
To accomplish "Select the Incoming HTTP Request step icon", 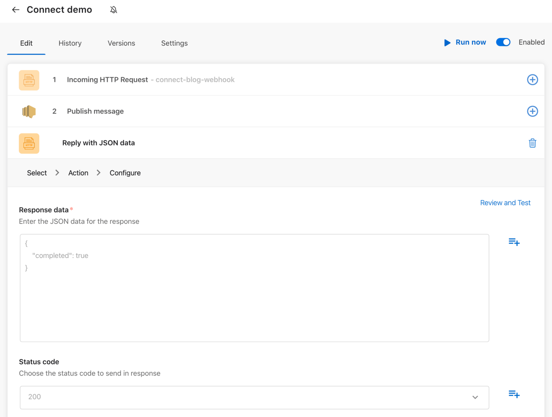I will pyautogui.click(x=29, y=80).
